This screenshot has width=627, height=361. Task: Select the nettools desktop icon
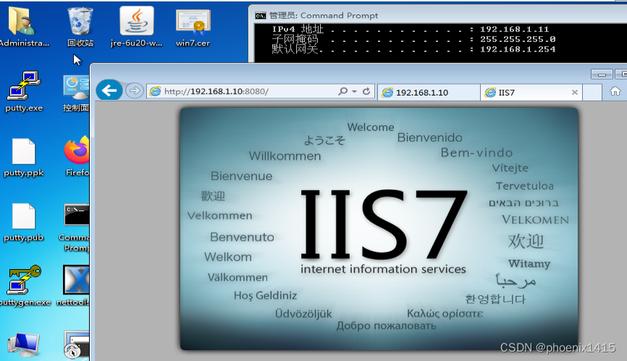[75, 285]
